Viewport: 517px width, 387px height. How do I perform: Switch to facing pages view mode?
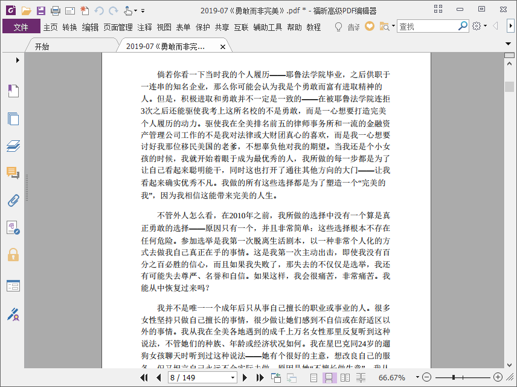[345, 377]
